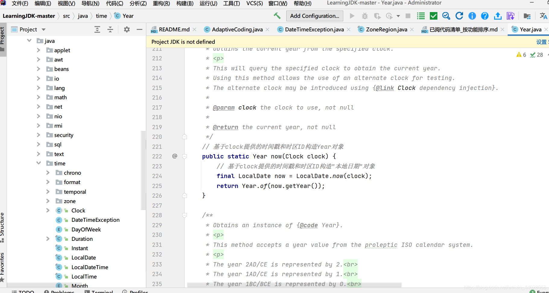Expand the chrono folder
The width and height of the screenshot is (549, 293).
pos(48,173)
